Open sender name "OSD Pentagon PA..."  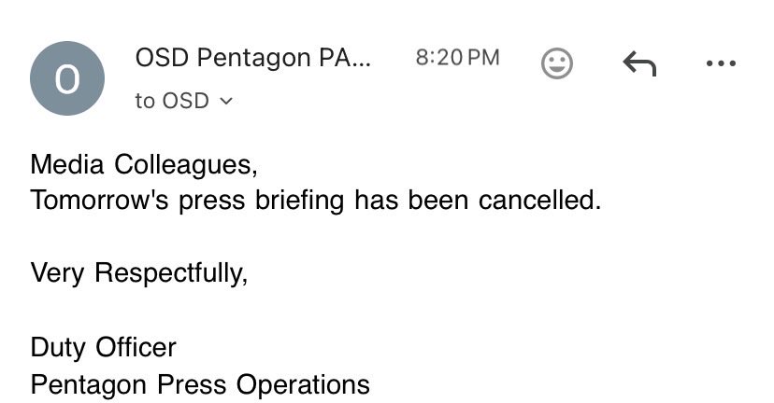pos(252,58)
